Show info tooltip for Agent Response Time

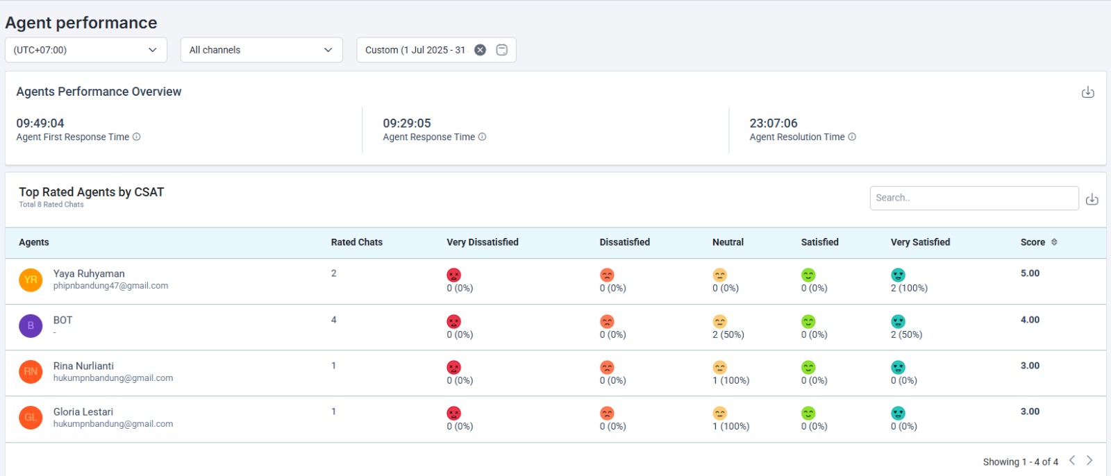pos(483,137)
